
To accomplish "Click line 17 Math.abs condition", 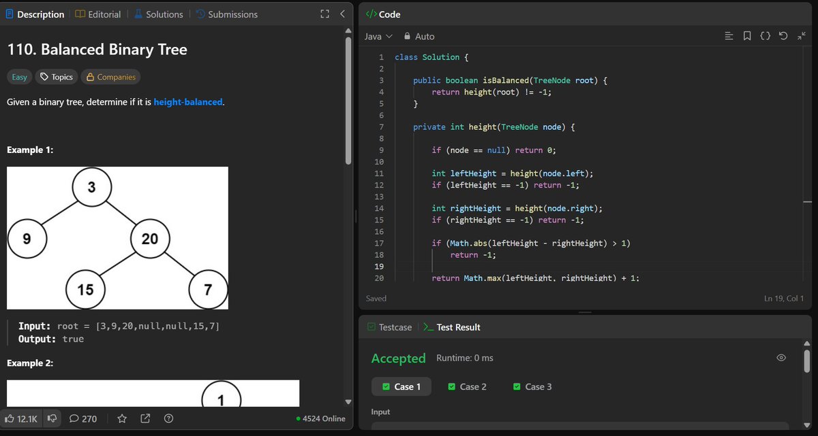I will coord(531,243).
